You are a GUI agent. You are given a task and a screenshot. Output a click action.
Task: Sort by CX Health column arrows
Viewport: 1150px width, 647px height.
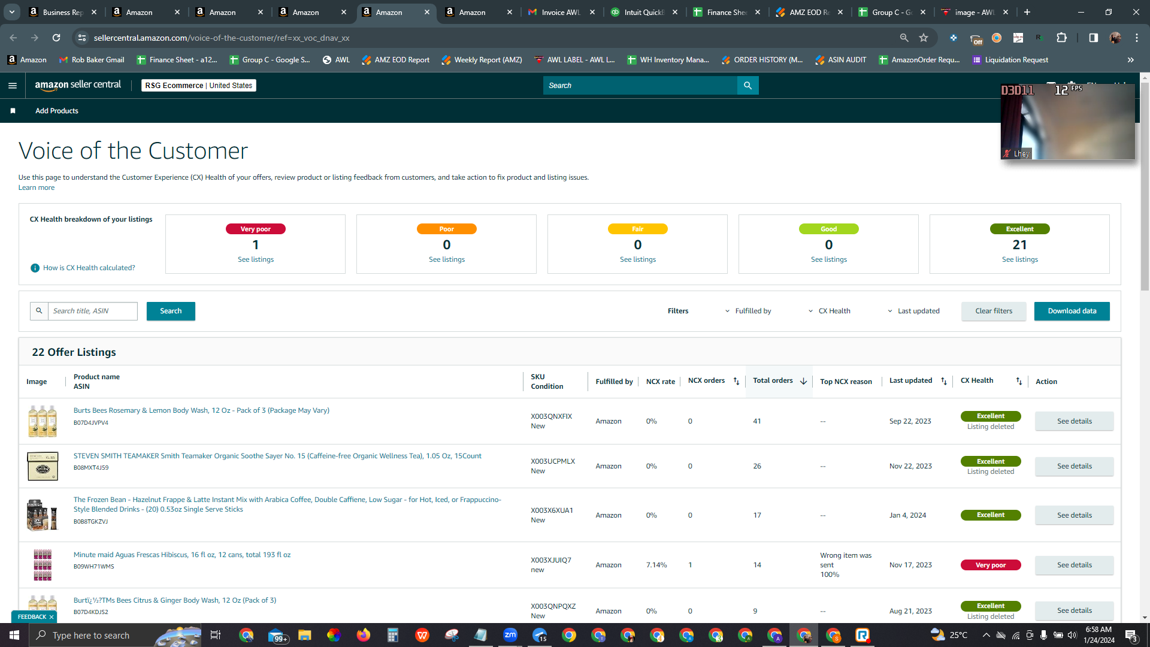[x=1019, y=381]
